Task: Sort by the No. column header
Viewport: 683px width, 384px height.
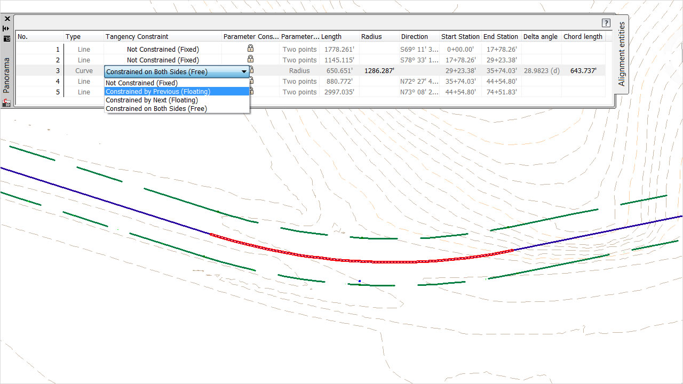Action: (x=39, y=37)
